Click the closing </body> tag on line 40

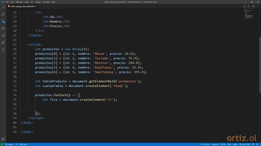tap(27, 122)
